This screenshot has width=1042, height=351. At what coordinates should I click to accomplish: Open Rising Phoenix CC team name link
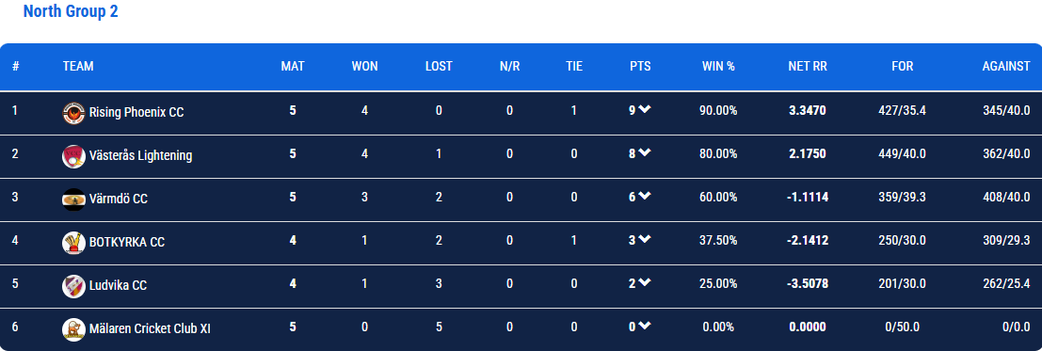pyautogui.click(x=136, y=112)
